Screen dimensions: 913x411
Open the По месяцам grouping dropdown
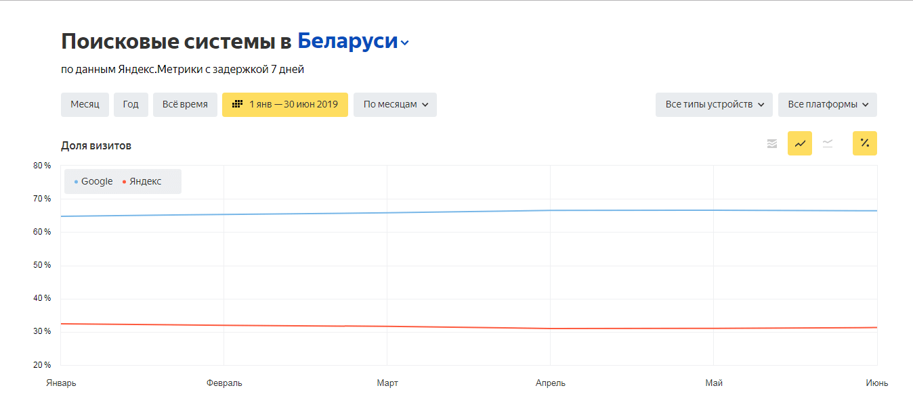[395, 104]
